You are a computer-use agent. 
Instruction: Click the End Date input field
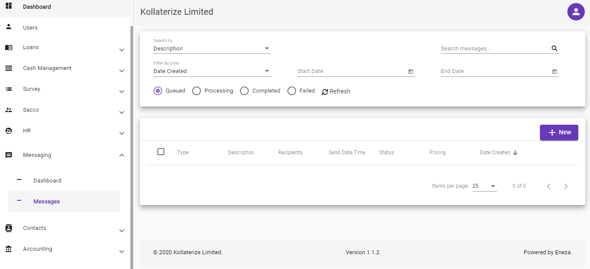coord(495,71)
